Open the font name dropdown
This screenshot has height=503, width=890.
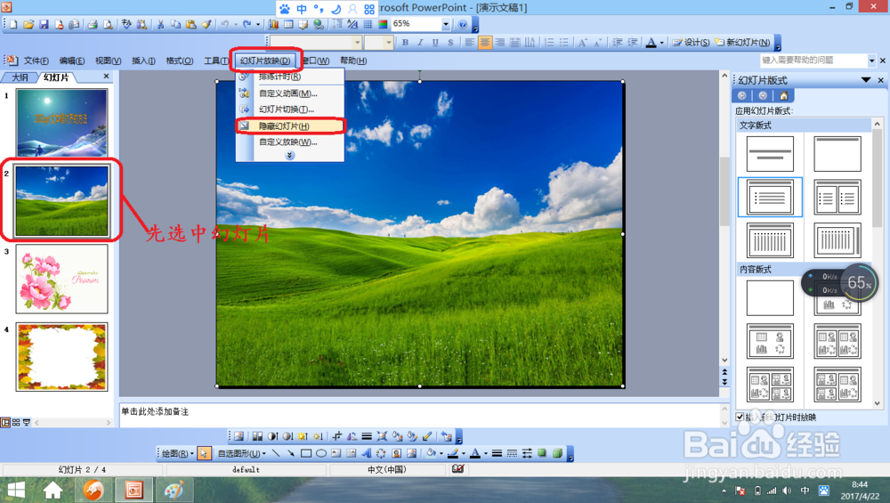(357, 42)
